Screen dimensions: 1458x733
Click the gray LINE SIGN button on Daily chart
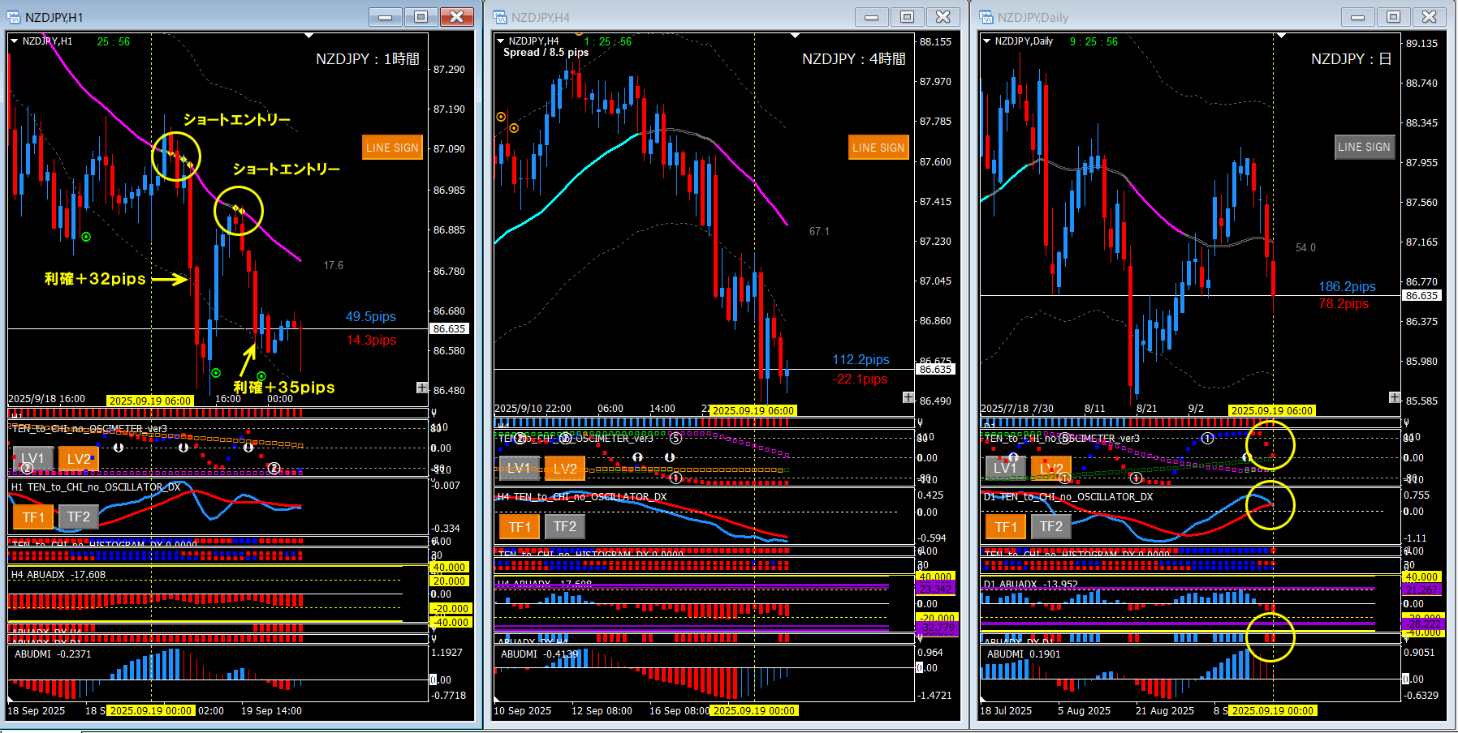(1364, 147)
